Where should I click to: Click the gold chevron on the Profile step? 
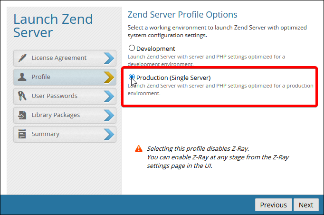coord(109,77)
